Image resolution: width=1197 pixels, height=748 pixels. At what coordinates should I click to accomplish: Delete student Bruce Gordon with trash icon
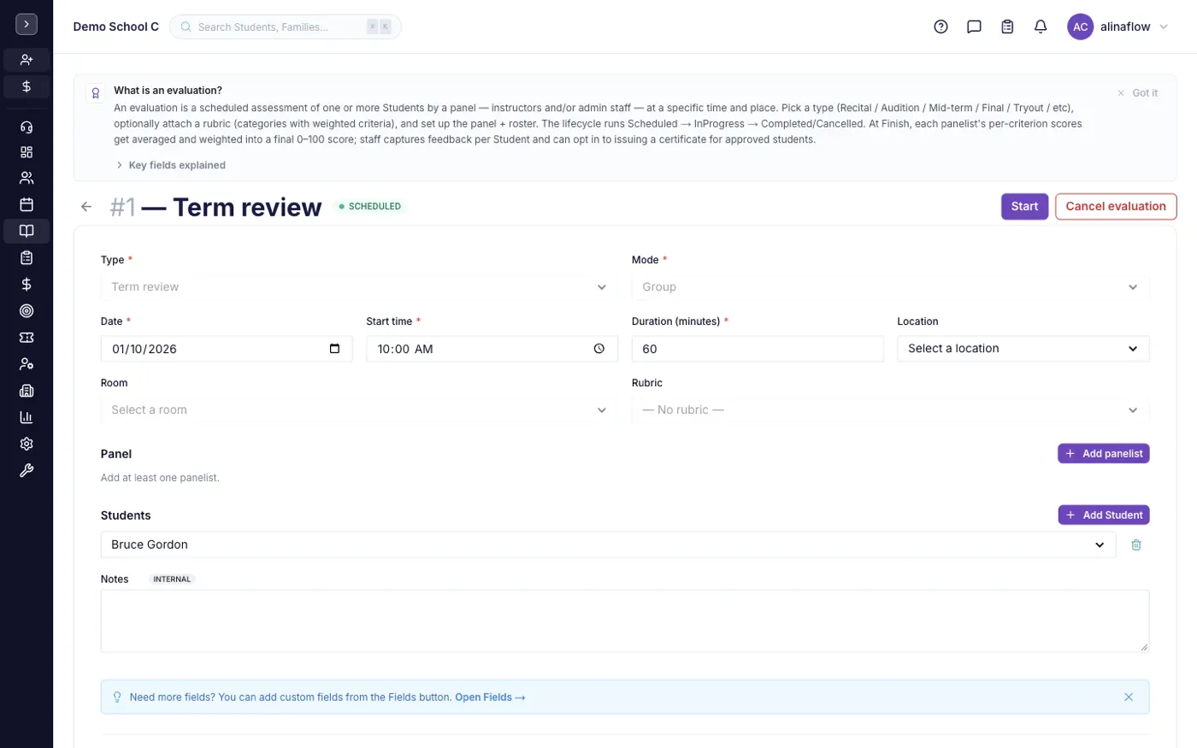click(x=1136, y=545)
